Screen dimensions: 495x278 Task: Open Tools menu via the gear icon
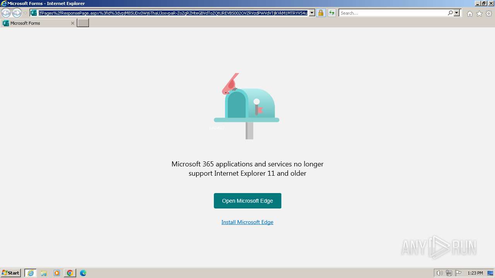tap(489, 14)
